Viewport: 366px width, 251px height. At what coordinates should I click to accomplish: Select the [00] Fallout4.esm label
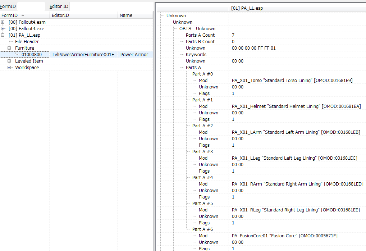click(x=27, y=22)
